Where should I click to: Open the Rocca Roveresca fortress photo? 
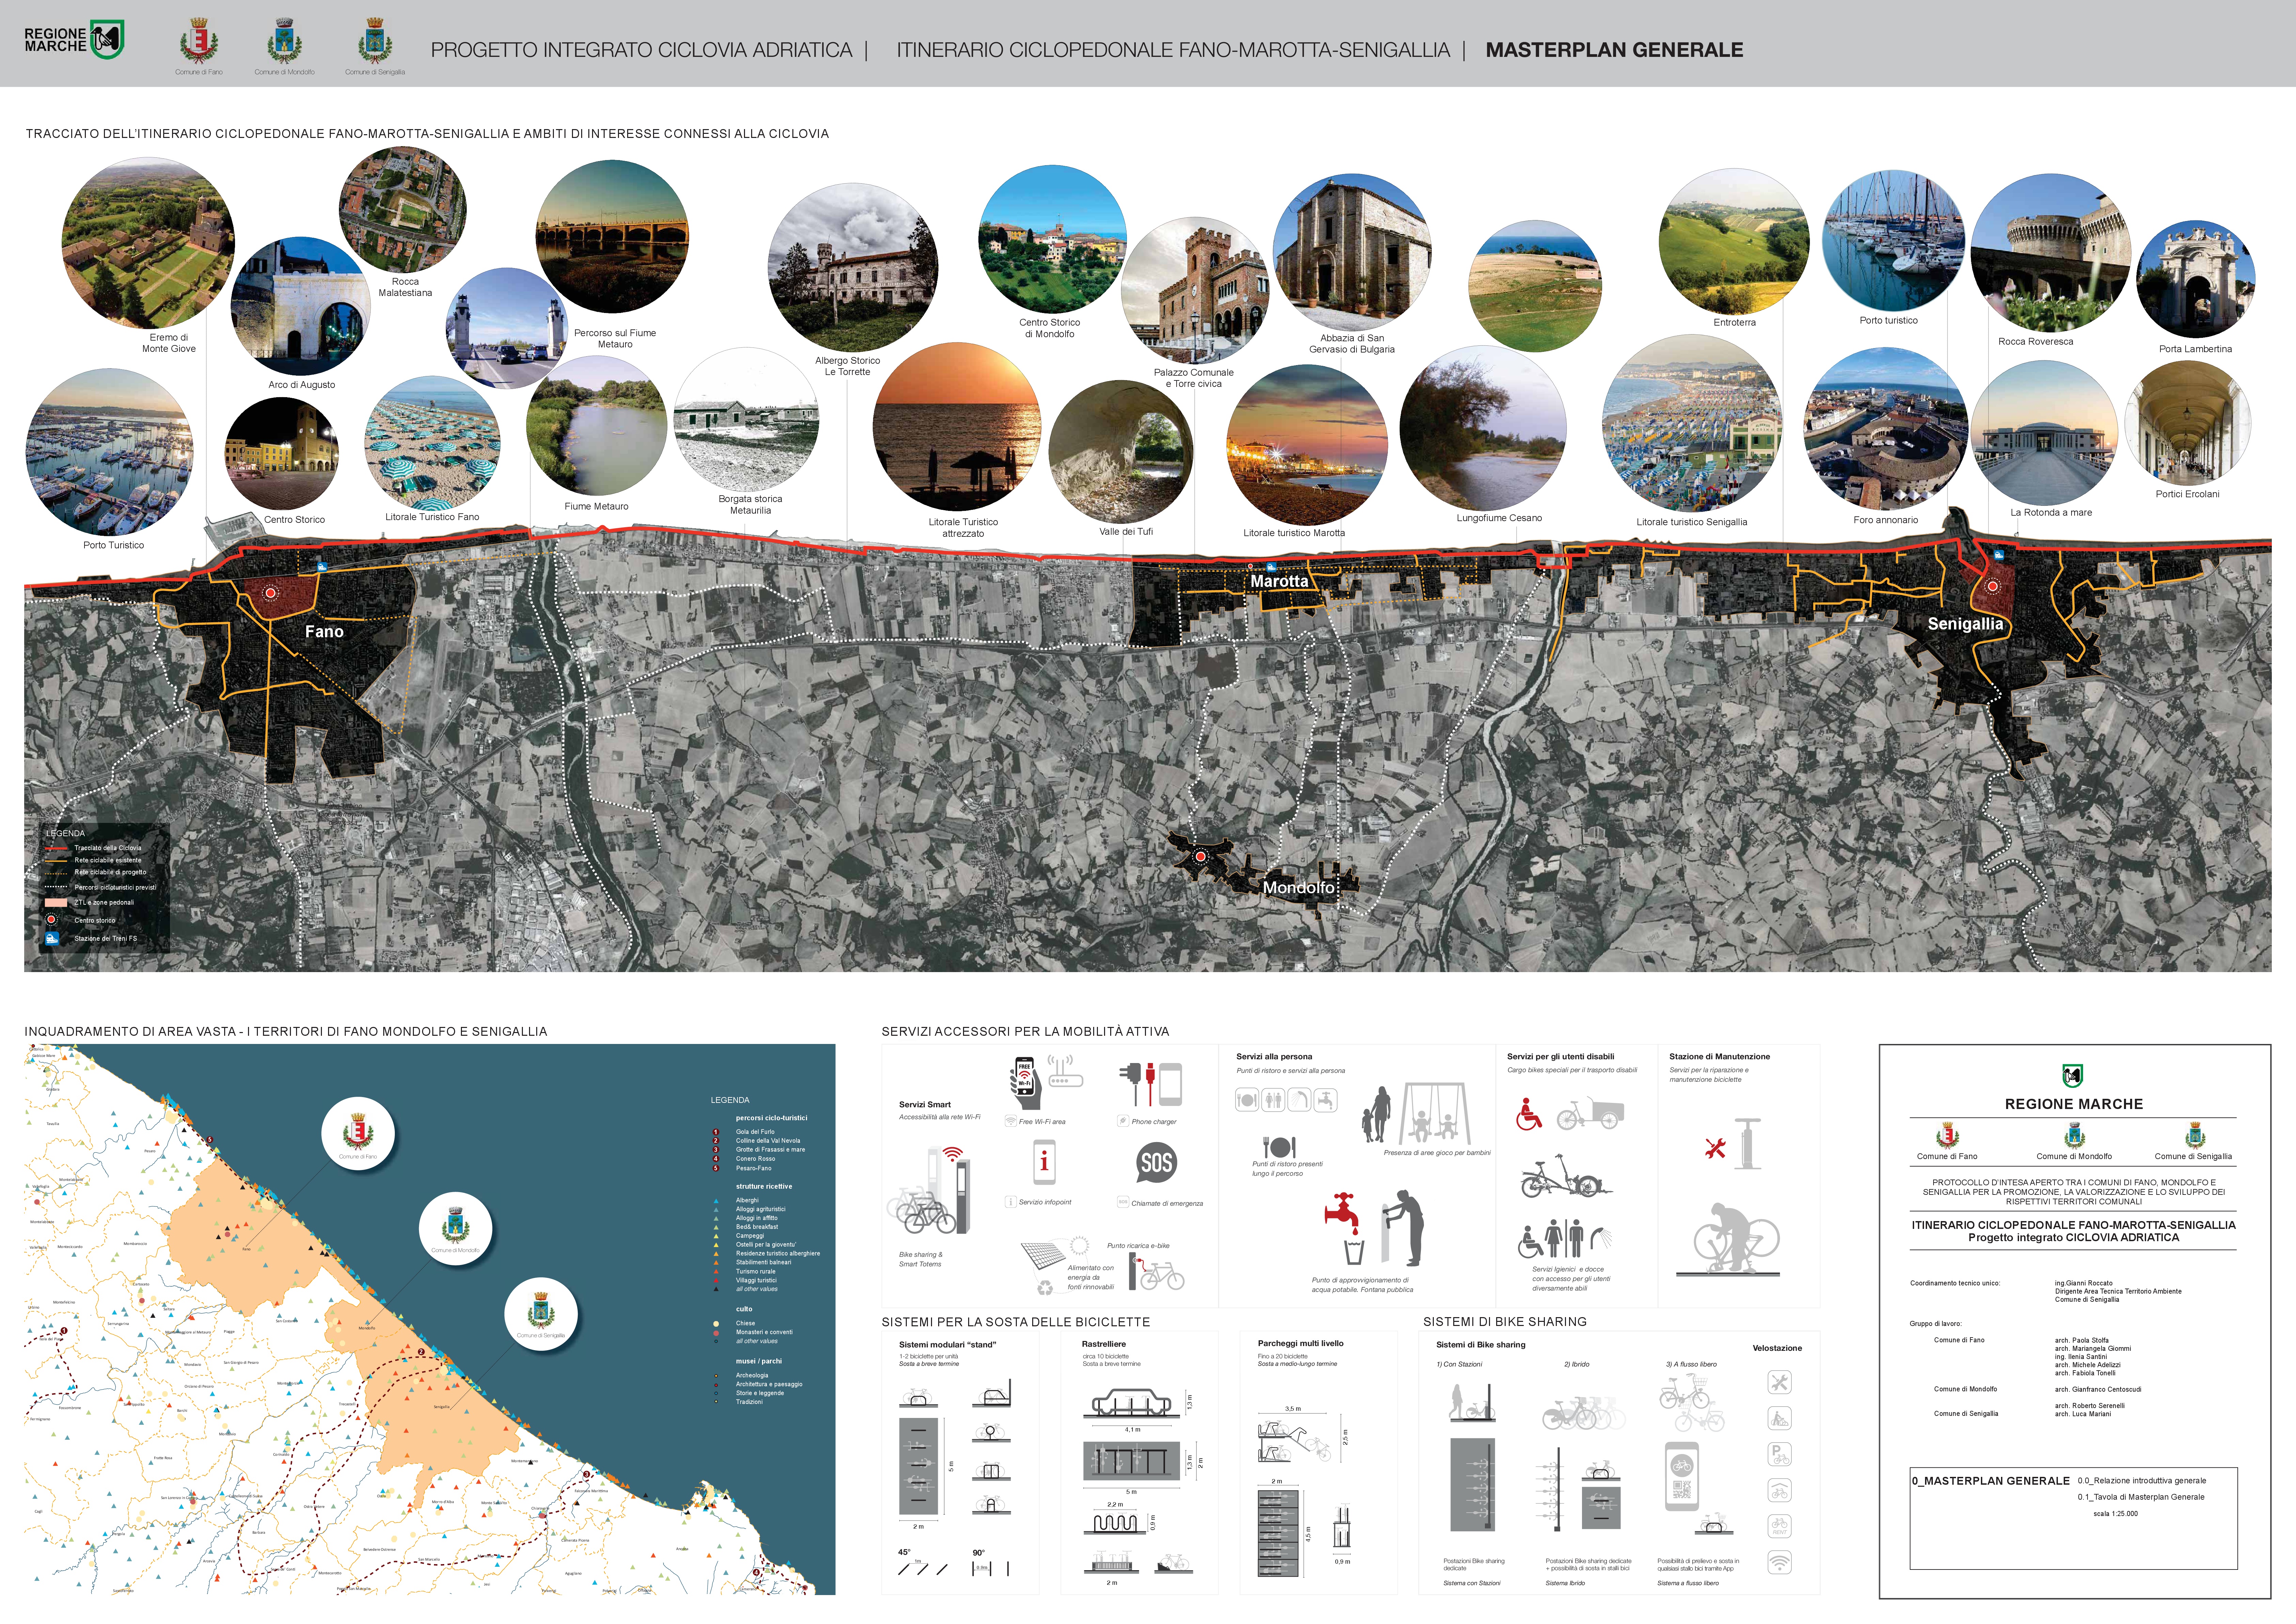tap(2051, 253)
